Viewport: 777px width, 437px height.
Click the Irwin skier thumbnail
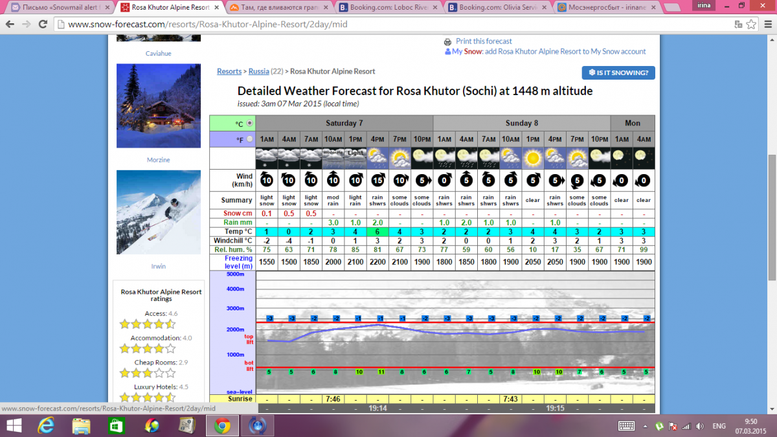[159, 212]
